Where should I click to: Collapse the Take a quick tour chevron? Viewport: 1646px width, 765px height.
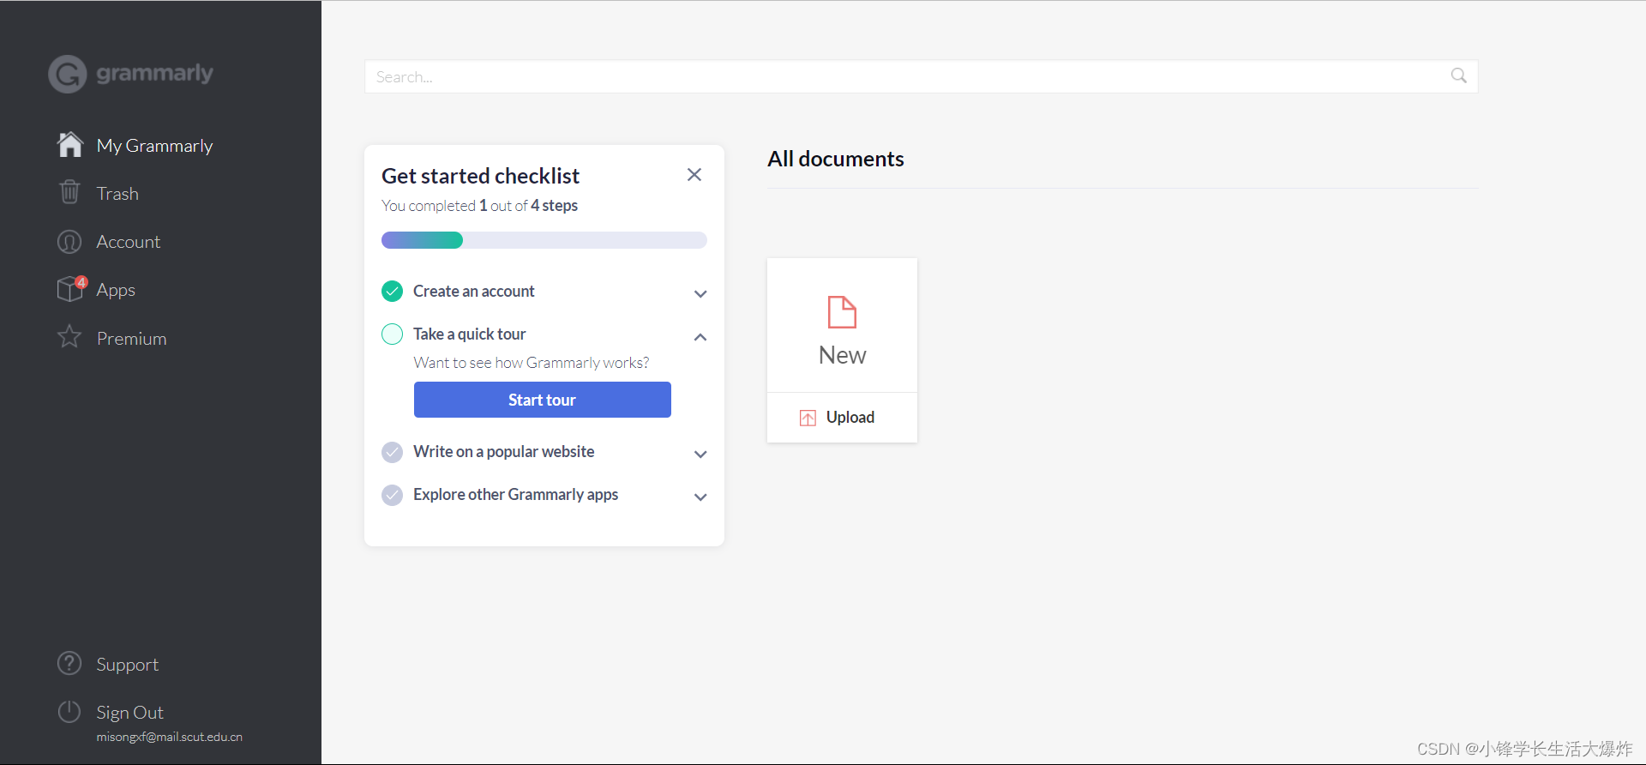click(700, 337)
